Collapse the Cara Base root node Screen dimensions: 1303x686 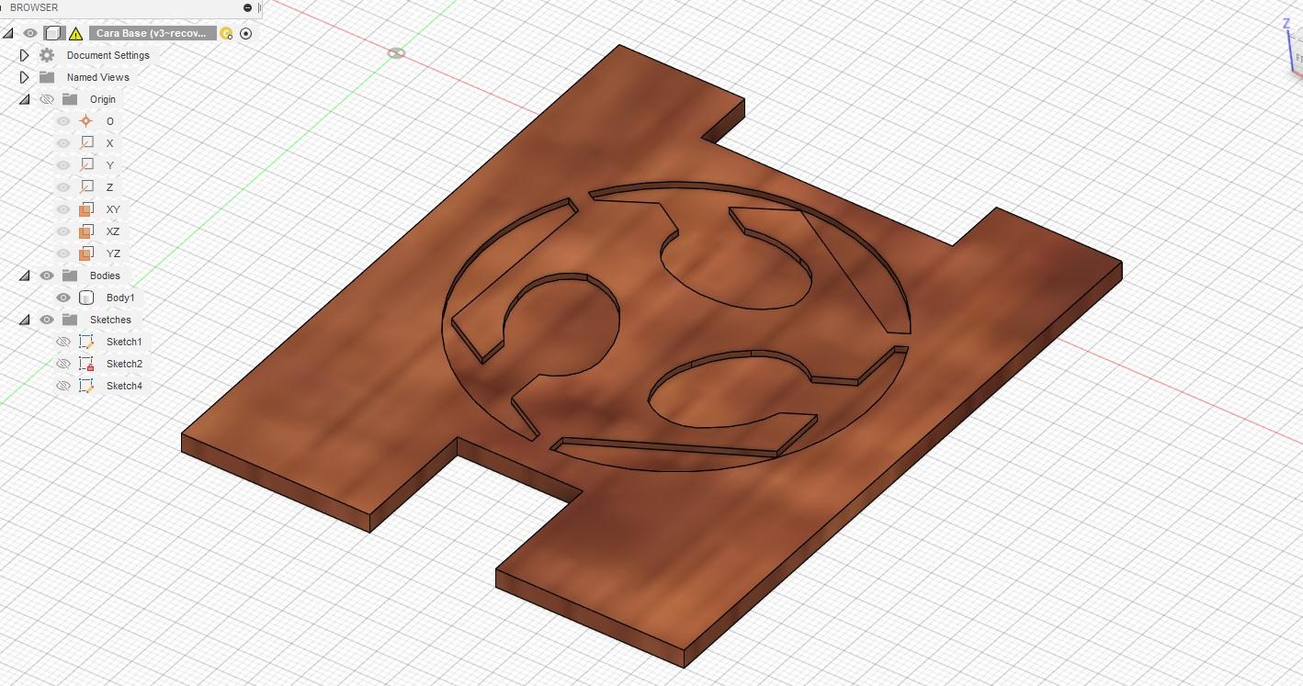pyautogui.click(x=8, y=33)
